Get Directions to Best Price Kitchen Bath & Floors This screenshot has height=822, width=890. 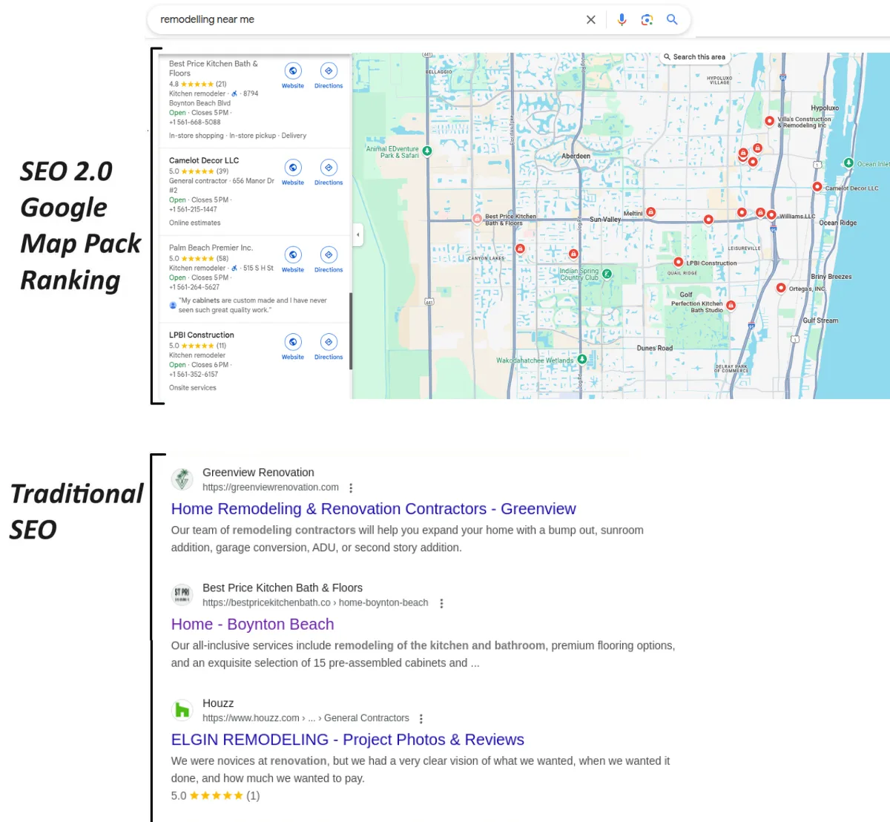tap(329, 71)
